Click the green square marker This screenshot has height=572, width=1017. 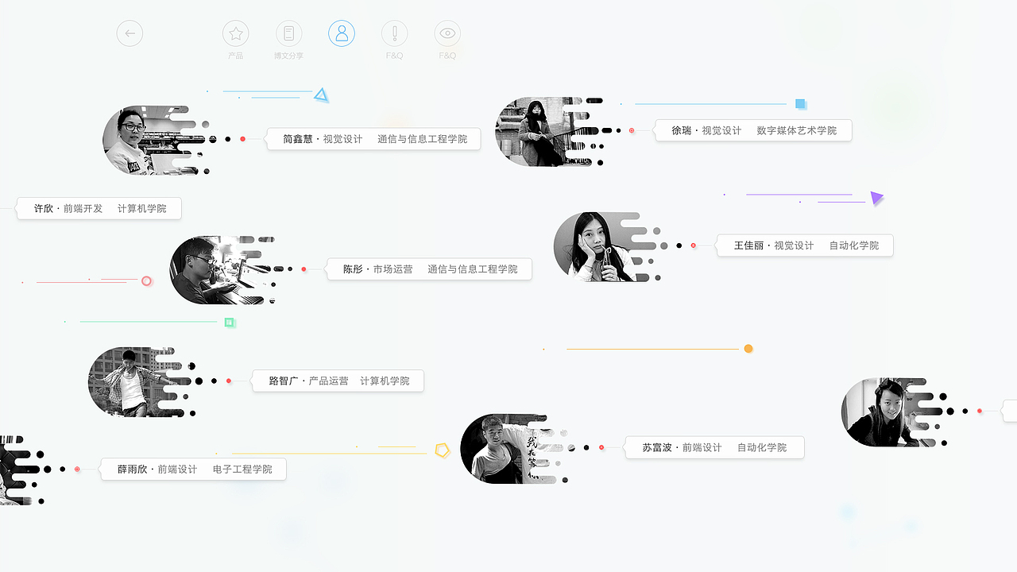pos(230,323)
